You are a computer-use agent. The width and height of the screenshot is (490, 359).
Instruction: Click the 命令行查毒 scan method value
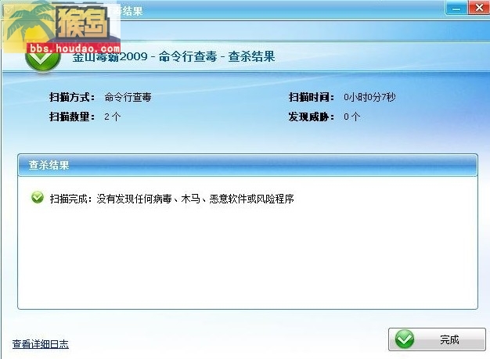pyautogui.click(x=128, y=97)
